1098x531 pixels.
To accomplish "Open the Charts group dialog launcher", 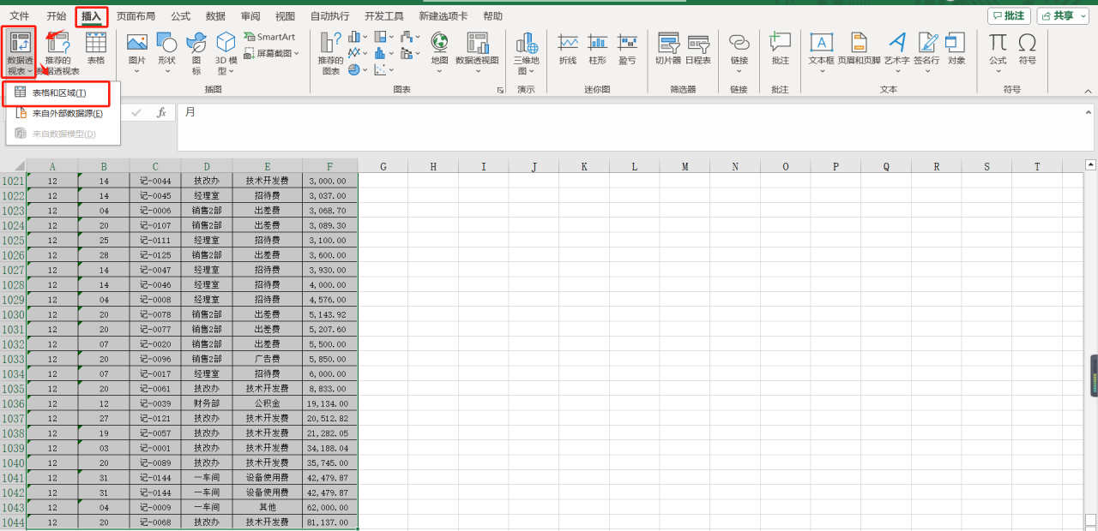I will point(500,90).
